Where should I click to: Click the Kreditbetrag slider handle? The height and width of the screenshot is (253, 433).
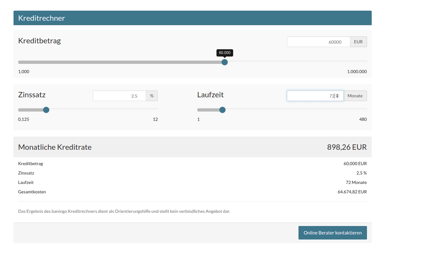[225, 62]
